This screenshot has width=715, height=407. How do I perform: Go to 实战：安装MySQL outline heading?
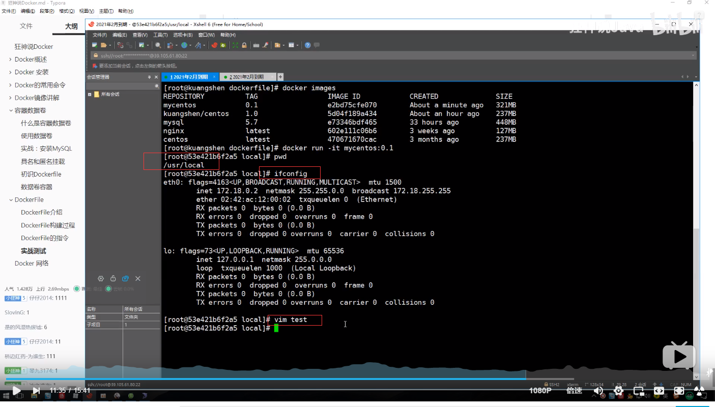tap(46, 149)
